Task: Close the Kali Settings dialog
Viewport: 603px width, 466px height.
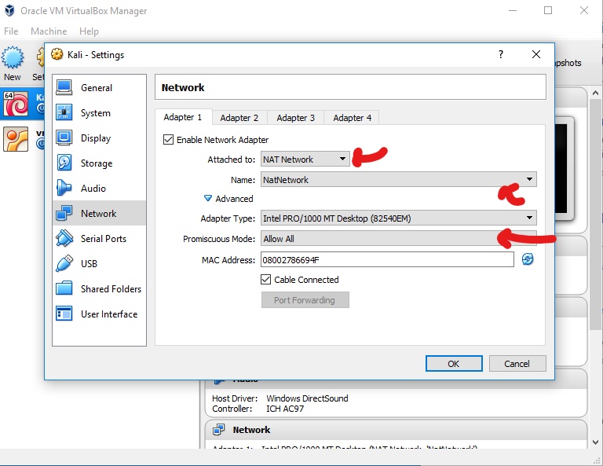Action: 536,54
